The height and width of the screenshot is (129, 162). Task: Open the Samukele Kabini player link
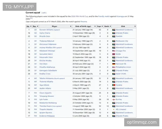point(46,54)
